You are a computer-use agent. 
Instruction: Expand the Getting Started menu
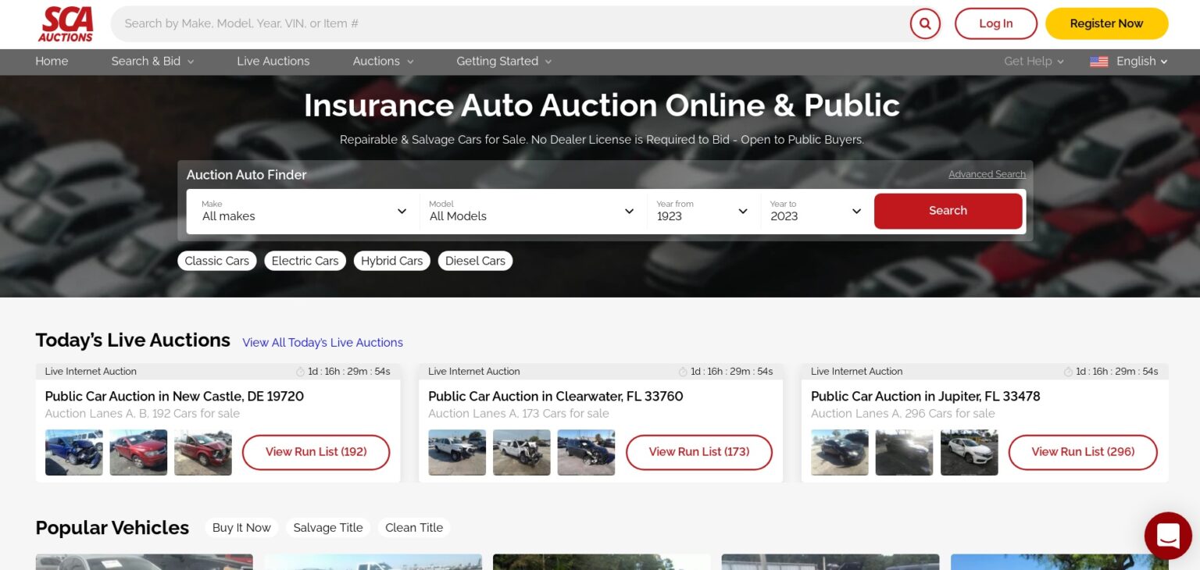pyautogui.click(x=504, y=62)
